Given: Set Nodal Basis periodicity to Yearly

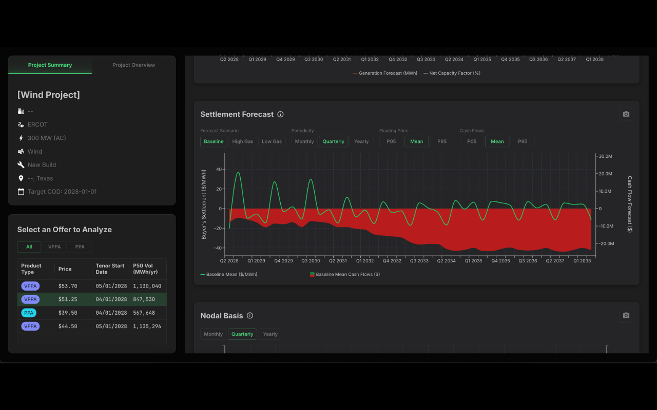Looking at the screenshot, I should 270,334.
